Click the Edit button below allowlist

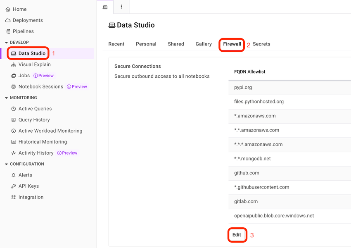[x=237, y=235]
